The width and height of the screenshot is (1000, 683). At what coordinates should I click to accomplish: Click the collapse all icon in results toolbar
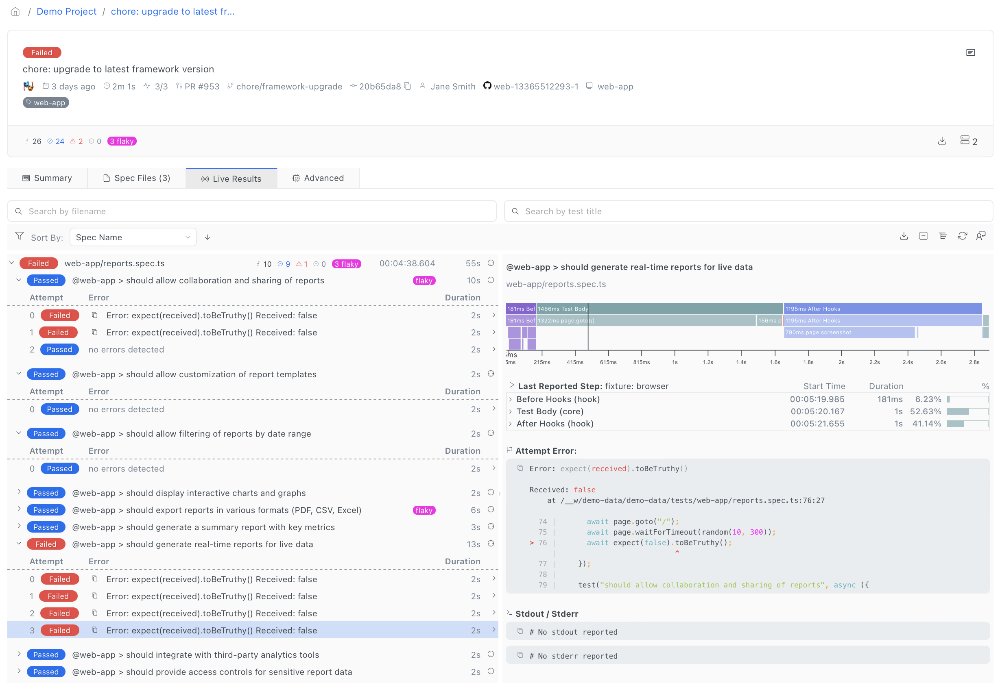tap(924, 236)
